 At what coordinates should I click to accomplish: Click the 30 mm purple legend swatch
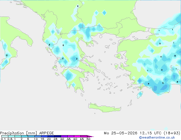pos(64,136)
